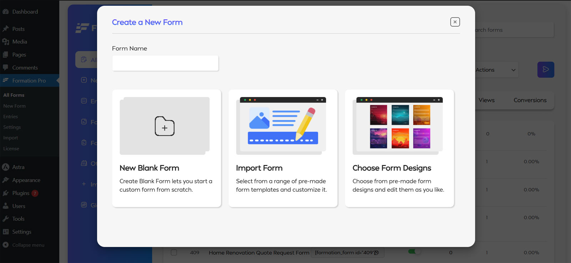
Task: Open Home Renovation Quote Request Form
Action: 259,253
